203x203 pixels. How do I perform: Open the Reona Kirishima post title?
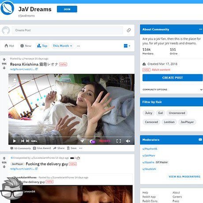point(34,64)
